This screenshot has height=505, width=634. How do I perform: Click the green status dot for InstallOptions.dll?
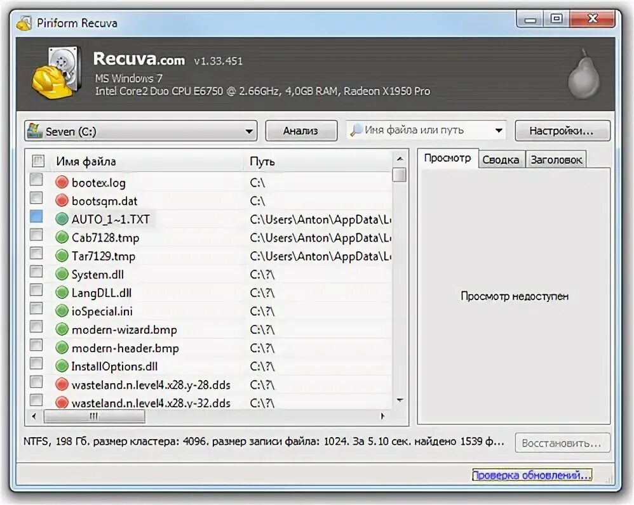[62, 366]
